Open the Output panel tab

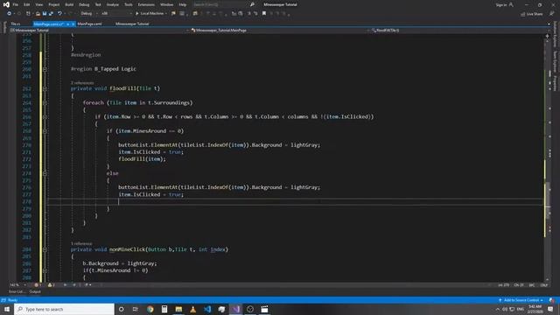pyautogui.click(x=35, y=291)
